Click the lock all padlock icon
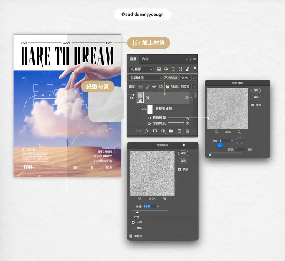The height and width of the screenshot is (261, 285). pyautogui.click(x=167, y=87)
